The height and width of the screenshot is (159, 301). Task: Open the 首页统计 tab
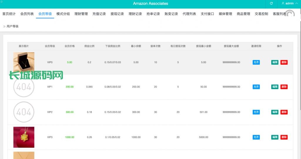pos(9,14)
